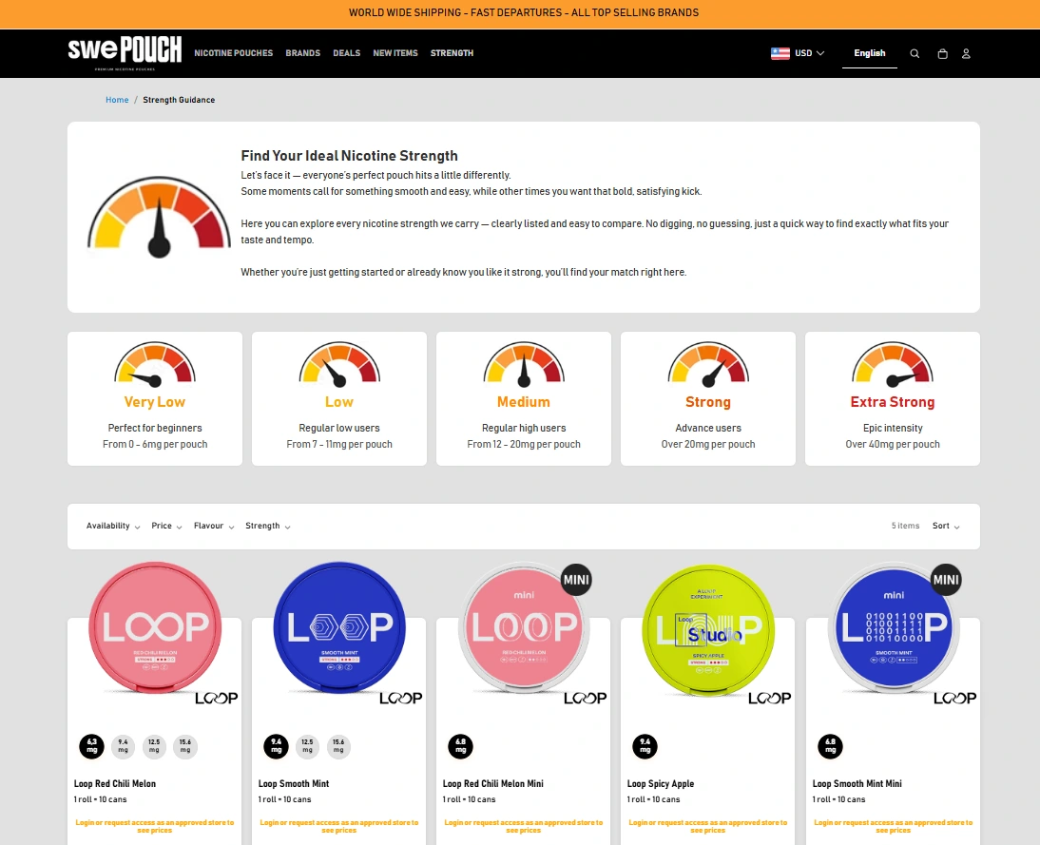This screenshot has width=1040, height=845.
Task: Open the Brands menu
Action: click(x=303, y=53)
